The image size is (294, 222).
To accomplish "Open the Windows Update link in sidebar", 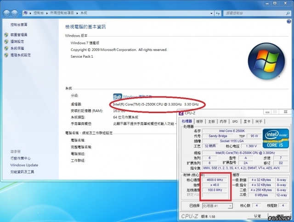I will [24, 165].
